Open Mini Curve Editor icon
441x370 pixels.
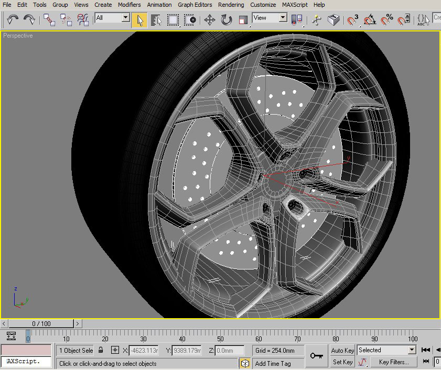(11, 336)
